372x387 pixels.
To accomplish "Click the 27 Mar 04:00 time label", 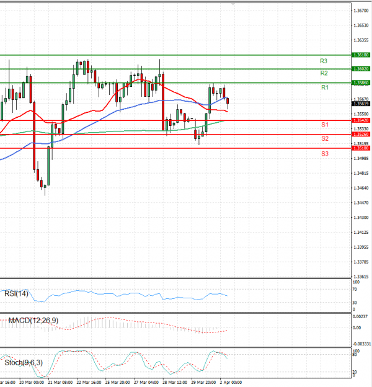I will tap(146, 382).
